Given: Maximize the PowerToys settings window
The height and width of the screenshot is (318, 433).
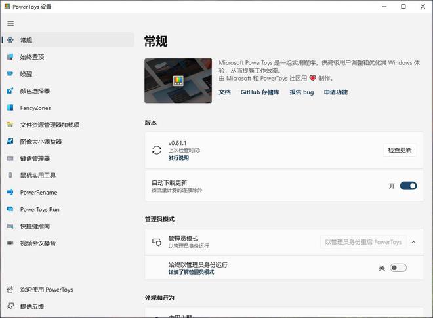Looking at the screenshot, I should click(403, 7).
